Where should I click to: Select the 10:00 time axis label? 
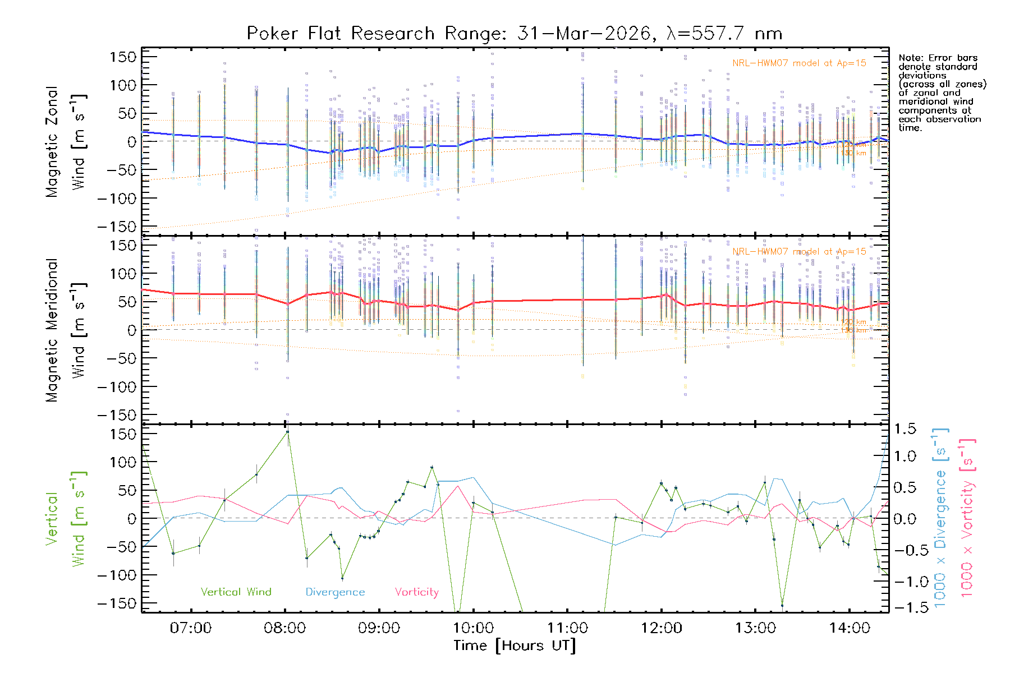(x=473, y=628)
